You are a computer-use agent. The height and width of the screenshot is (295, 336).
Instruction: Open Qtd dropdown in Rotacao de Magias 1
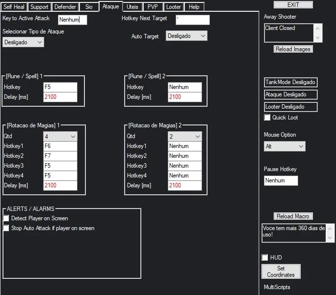[60, 136]
